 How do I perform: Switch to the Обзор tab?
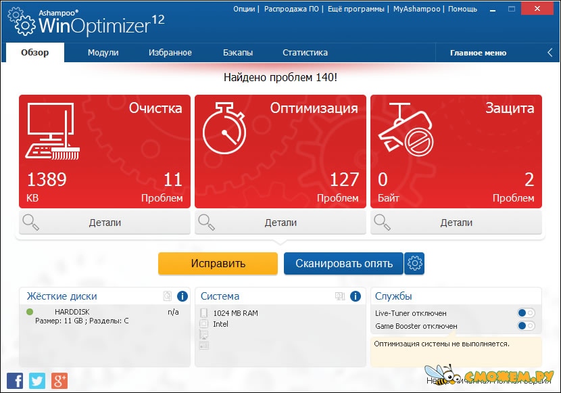coord(35,53)
